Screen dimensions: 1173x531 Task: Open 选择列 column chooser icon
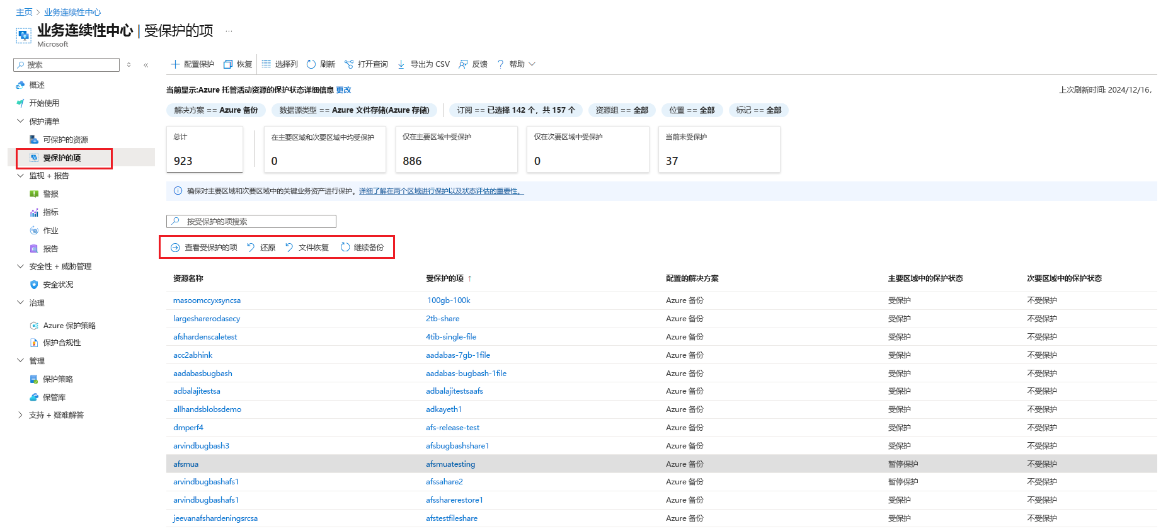coord(266,64)
